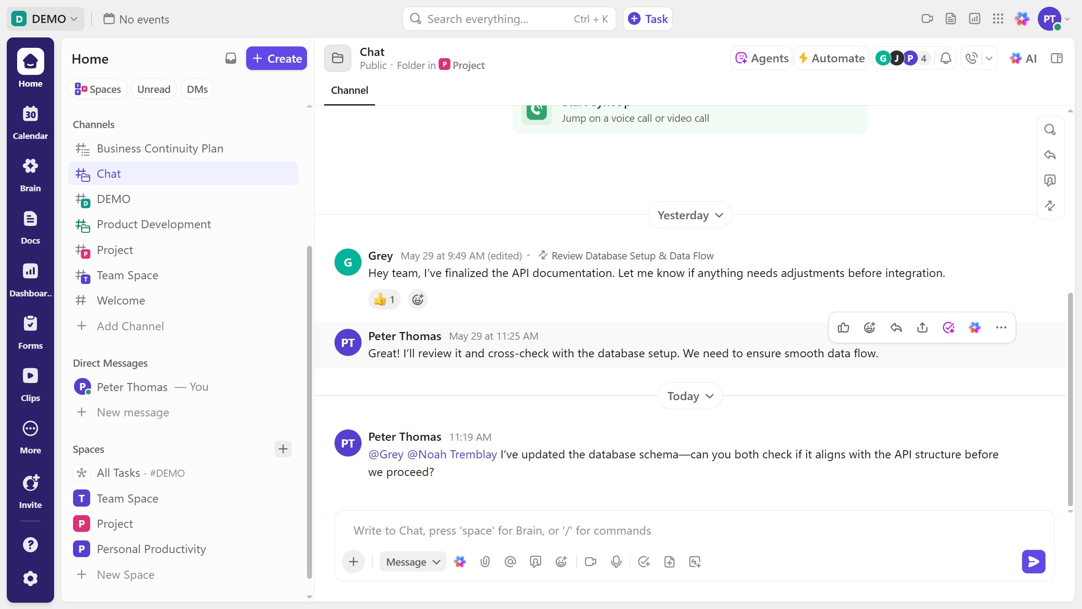Open the Review Database Setup & Data Flow link

point(632,256)
